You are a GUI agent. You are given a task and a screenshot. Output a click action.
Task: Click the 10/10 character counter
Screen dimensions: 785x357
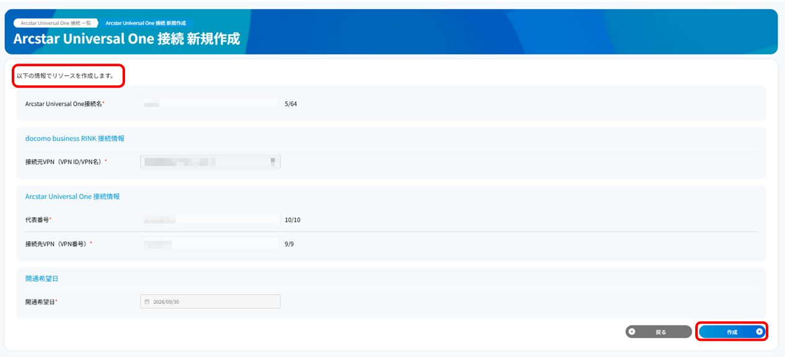[x=293, y=219]
